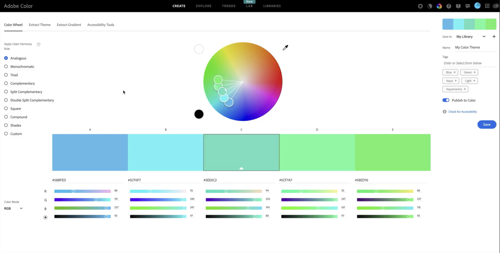
Task: Click the white circle above wheel
Action: tap(199, 49)
